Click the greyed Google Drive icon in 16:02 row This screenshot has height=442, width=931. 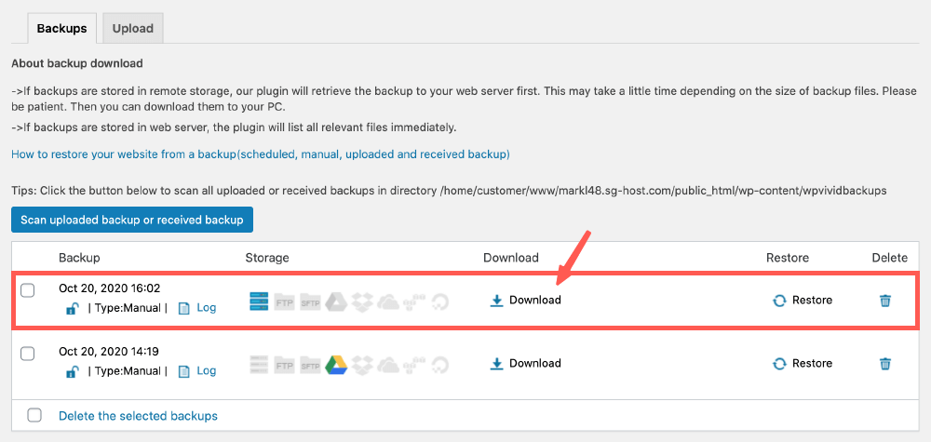point(335,301)
